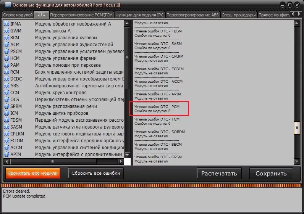
Task: Click the Чтение ошибок DTC - SOBDM log entry
Action: 160,132
